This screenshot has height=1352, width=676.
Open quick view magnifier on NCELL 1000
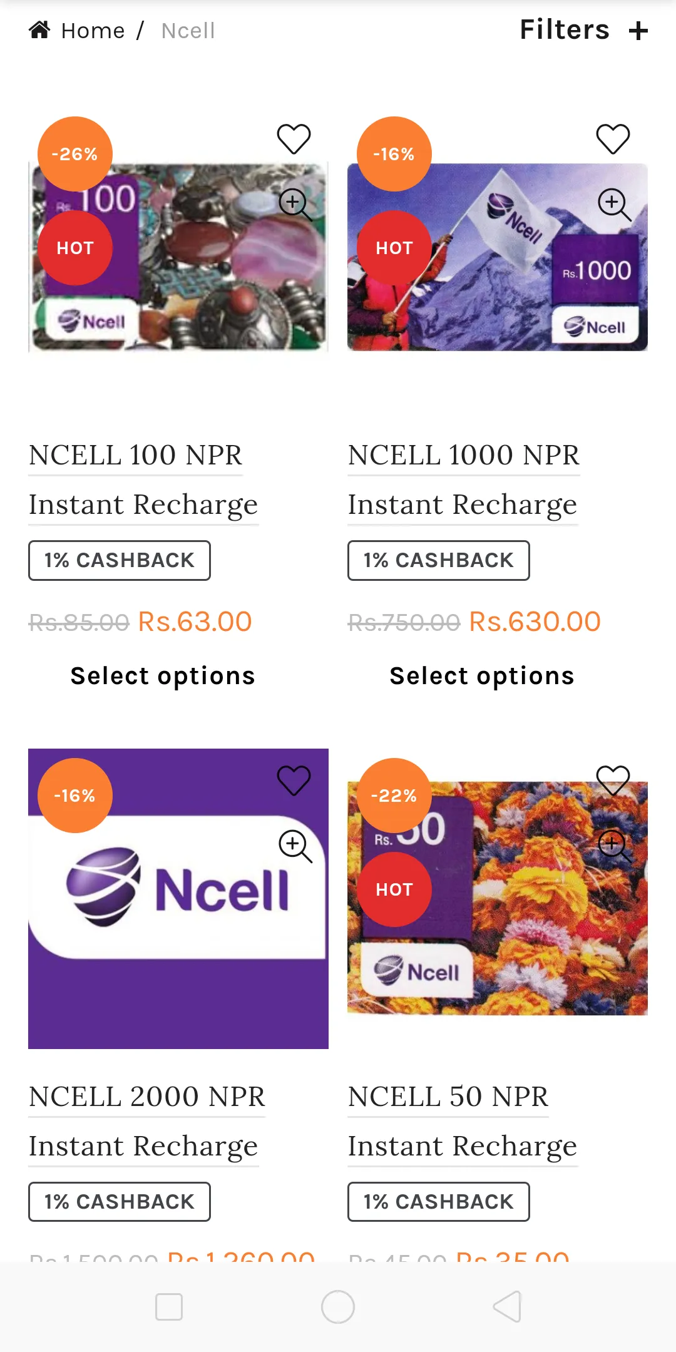[x=613, y=204]
